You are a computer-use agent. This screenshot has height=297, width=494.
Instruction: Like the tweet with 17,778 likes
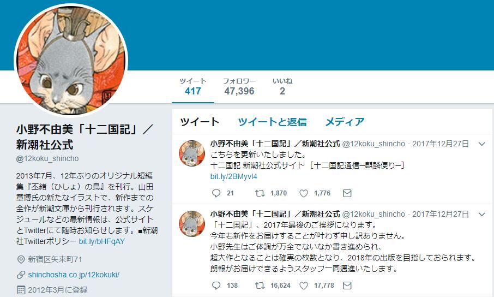(x=303, y=286)
